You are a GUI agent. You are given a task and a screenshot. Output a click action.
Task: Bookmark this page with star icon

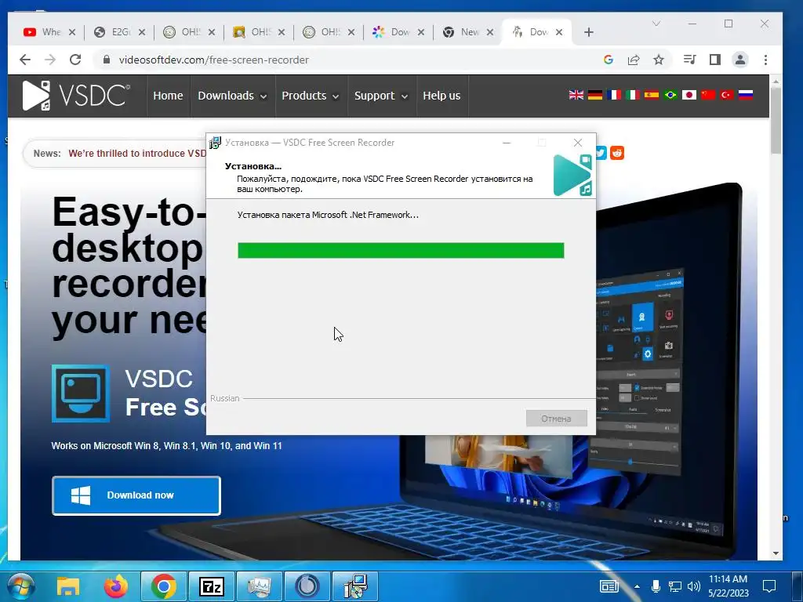pyautogui.click(x=659, y=60)
